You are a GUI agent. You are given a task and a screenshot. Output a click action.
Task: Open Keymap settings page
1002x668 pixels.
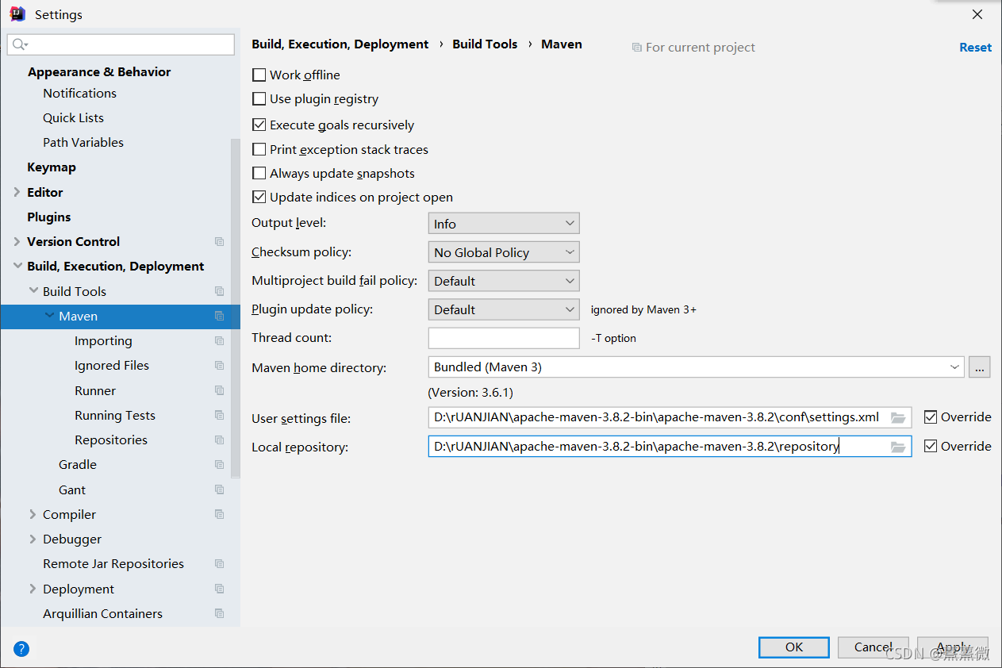52,167
